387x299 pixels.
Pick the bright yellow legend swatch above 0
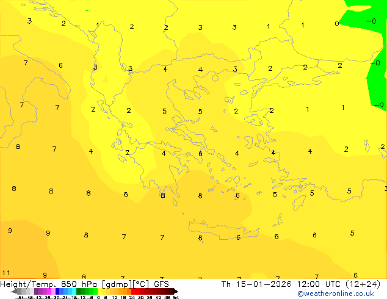pyautogui.click(x=99, y=291)
